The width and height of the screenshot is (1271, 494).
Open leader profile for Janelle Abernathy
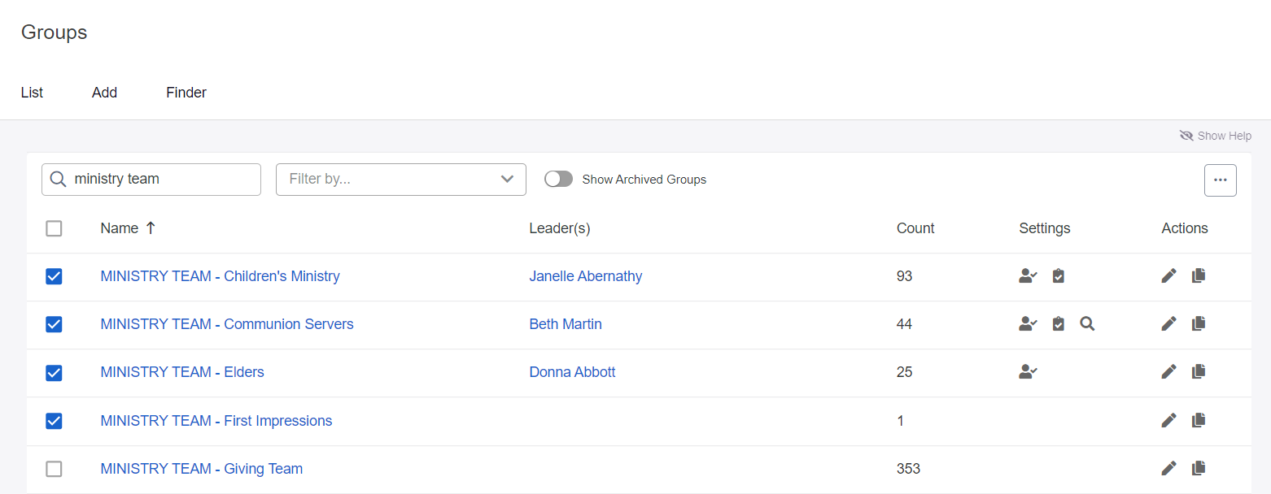[586, 275]
